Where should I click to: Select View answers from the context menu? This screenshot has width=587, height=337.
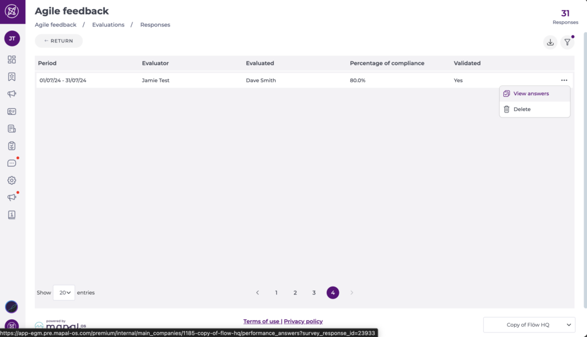(x=531, y=93)
